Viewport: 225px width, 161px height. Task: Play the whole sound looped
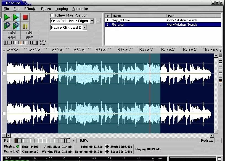click(7, 26)
